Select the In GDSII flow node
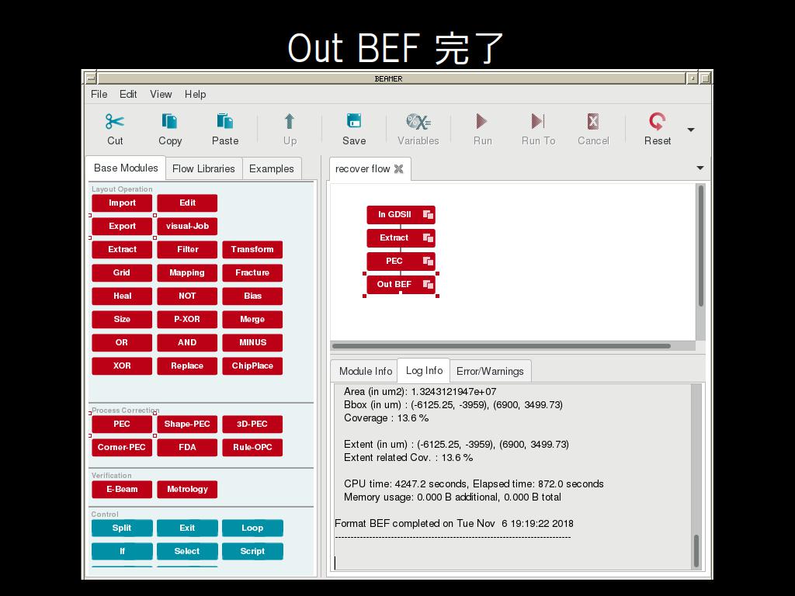795x596 pixels. tap(401, 214)
